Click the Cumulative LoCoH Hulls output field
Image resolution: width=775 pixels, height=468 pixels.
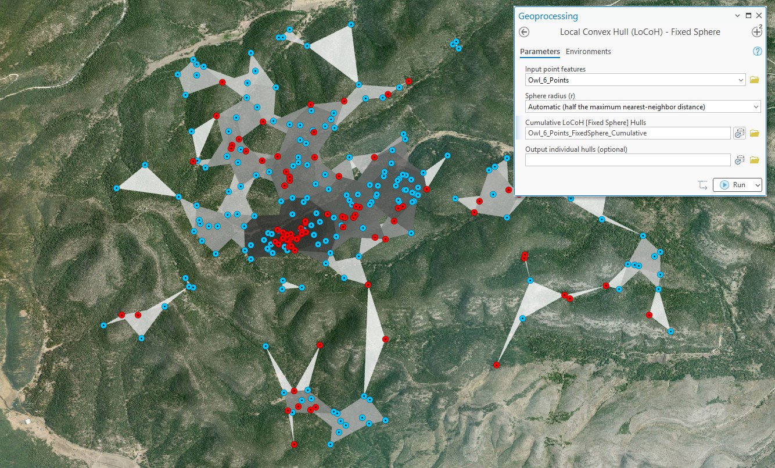click(627, 133)
